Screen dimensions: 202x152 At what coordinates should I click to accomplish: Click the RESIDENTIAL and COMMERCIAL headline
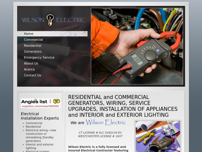[123, 106]
